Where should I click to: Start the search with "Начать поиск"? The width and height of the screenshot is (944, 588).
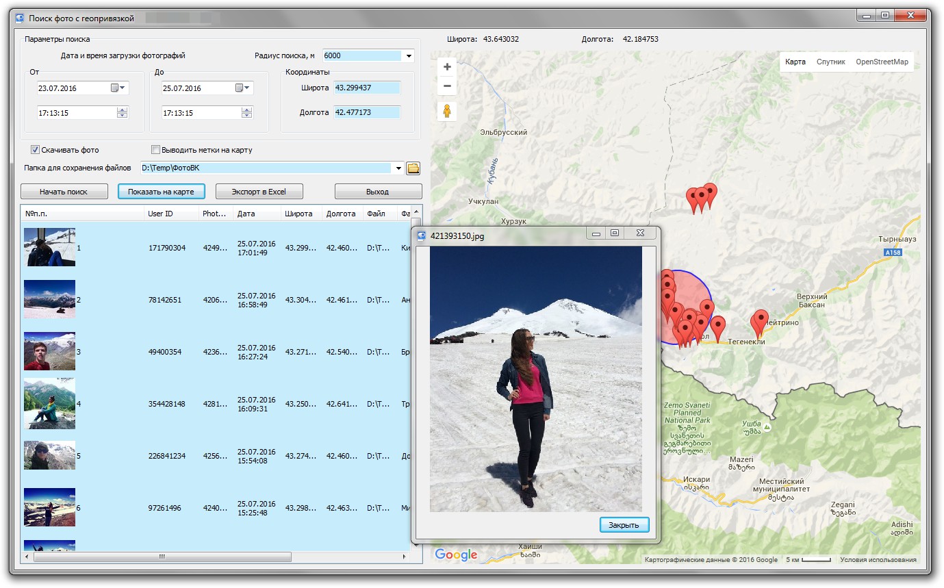(64, 192)
